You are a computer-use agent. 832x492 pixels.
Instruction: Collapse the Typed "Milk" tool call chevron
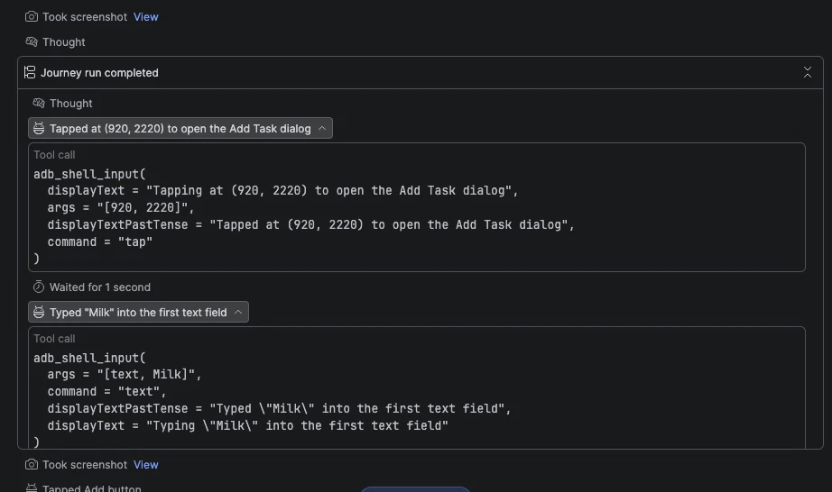pos(238,313)
